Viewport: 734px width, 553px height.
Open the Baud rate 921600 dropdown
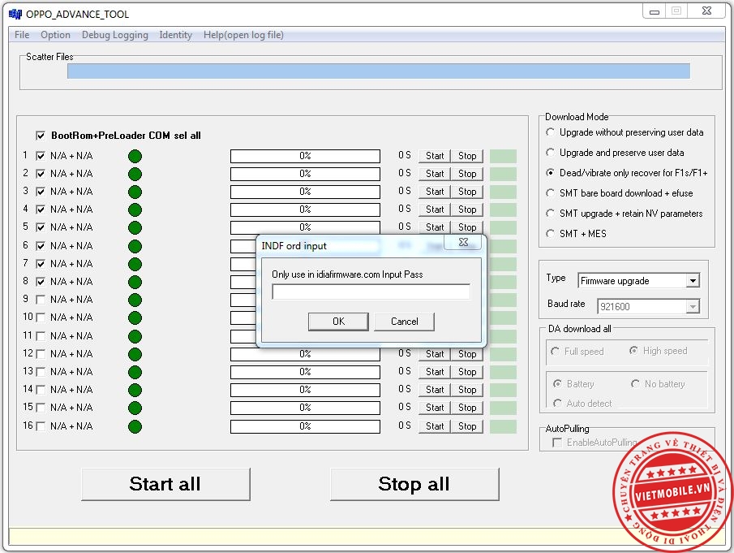point(693,306)
